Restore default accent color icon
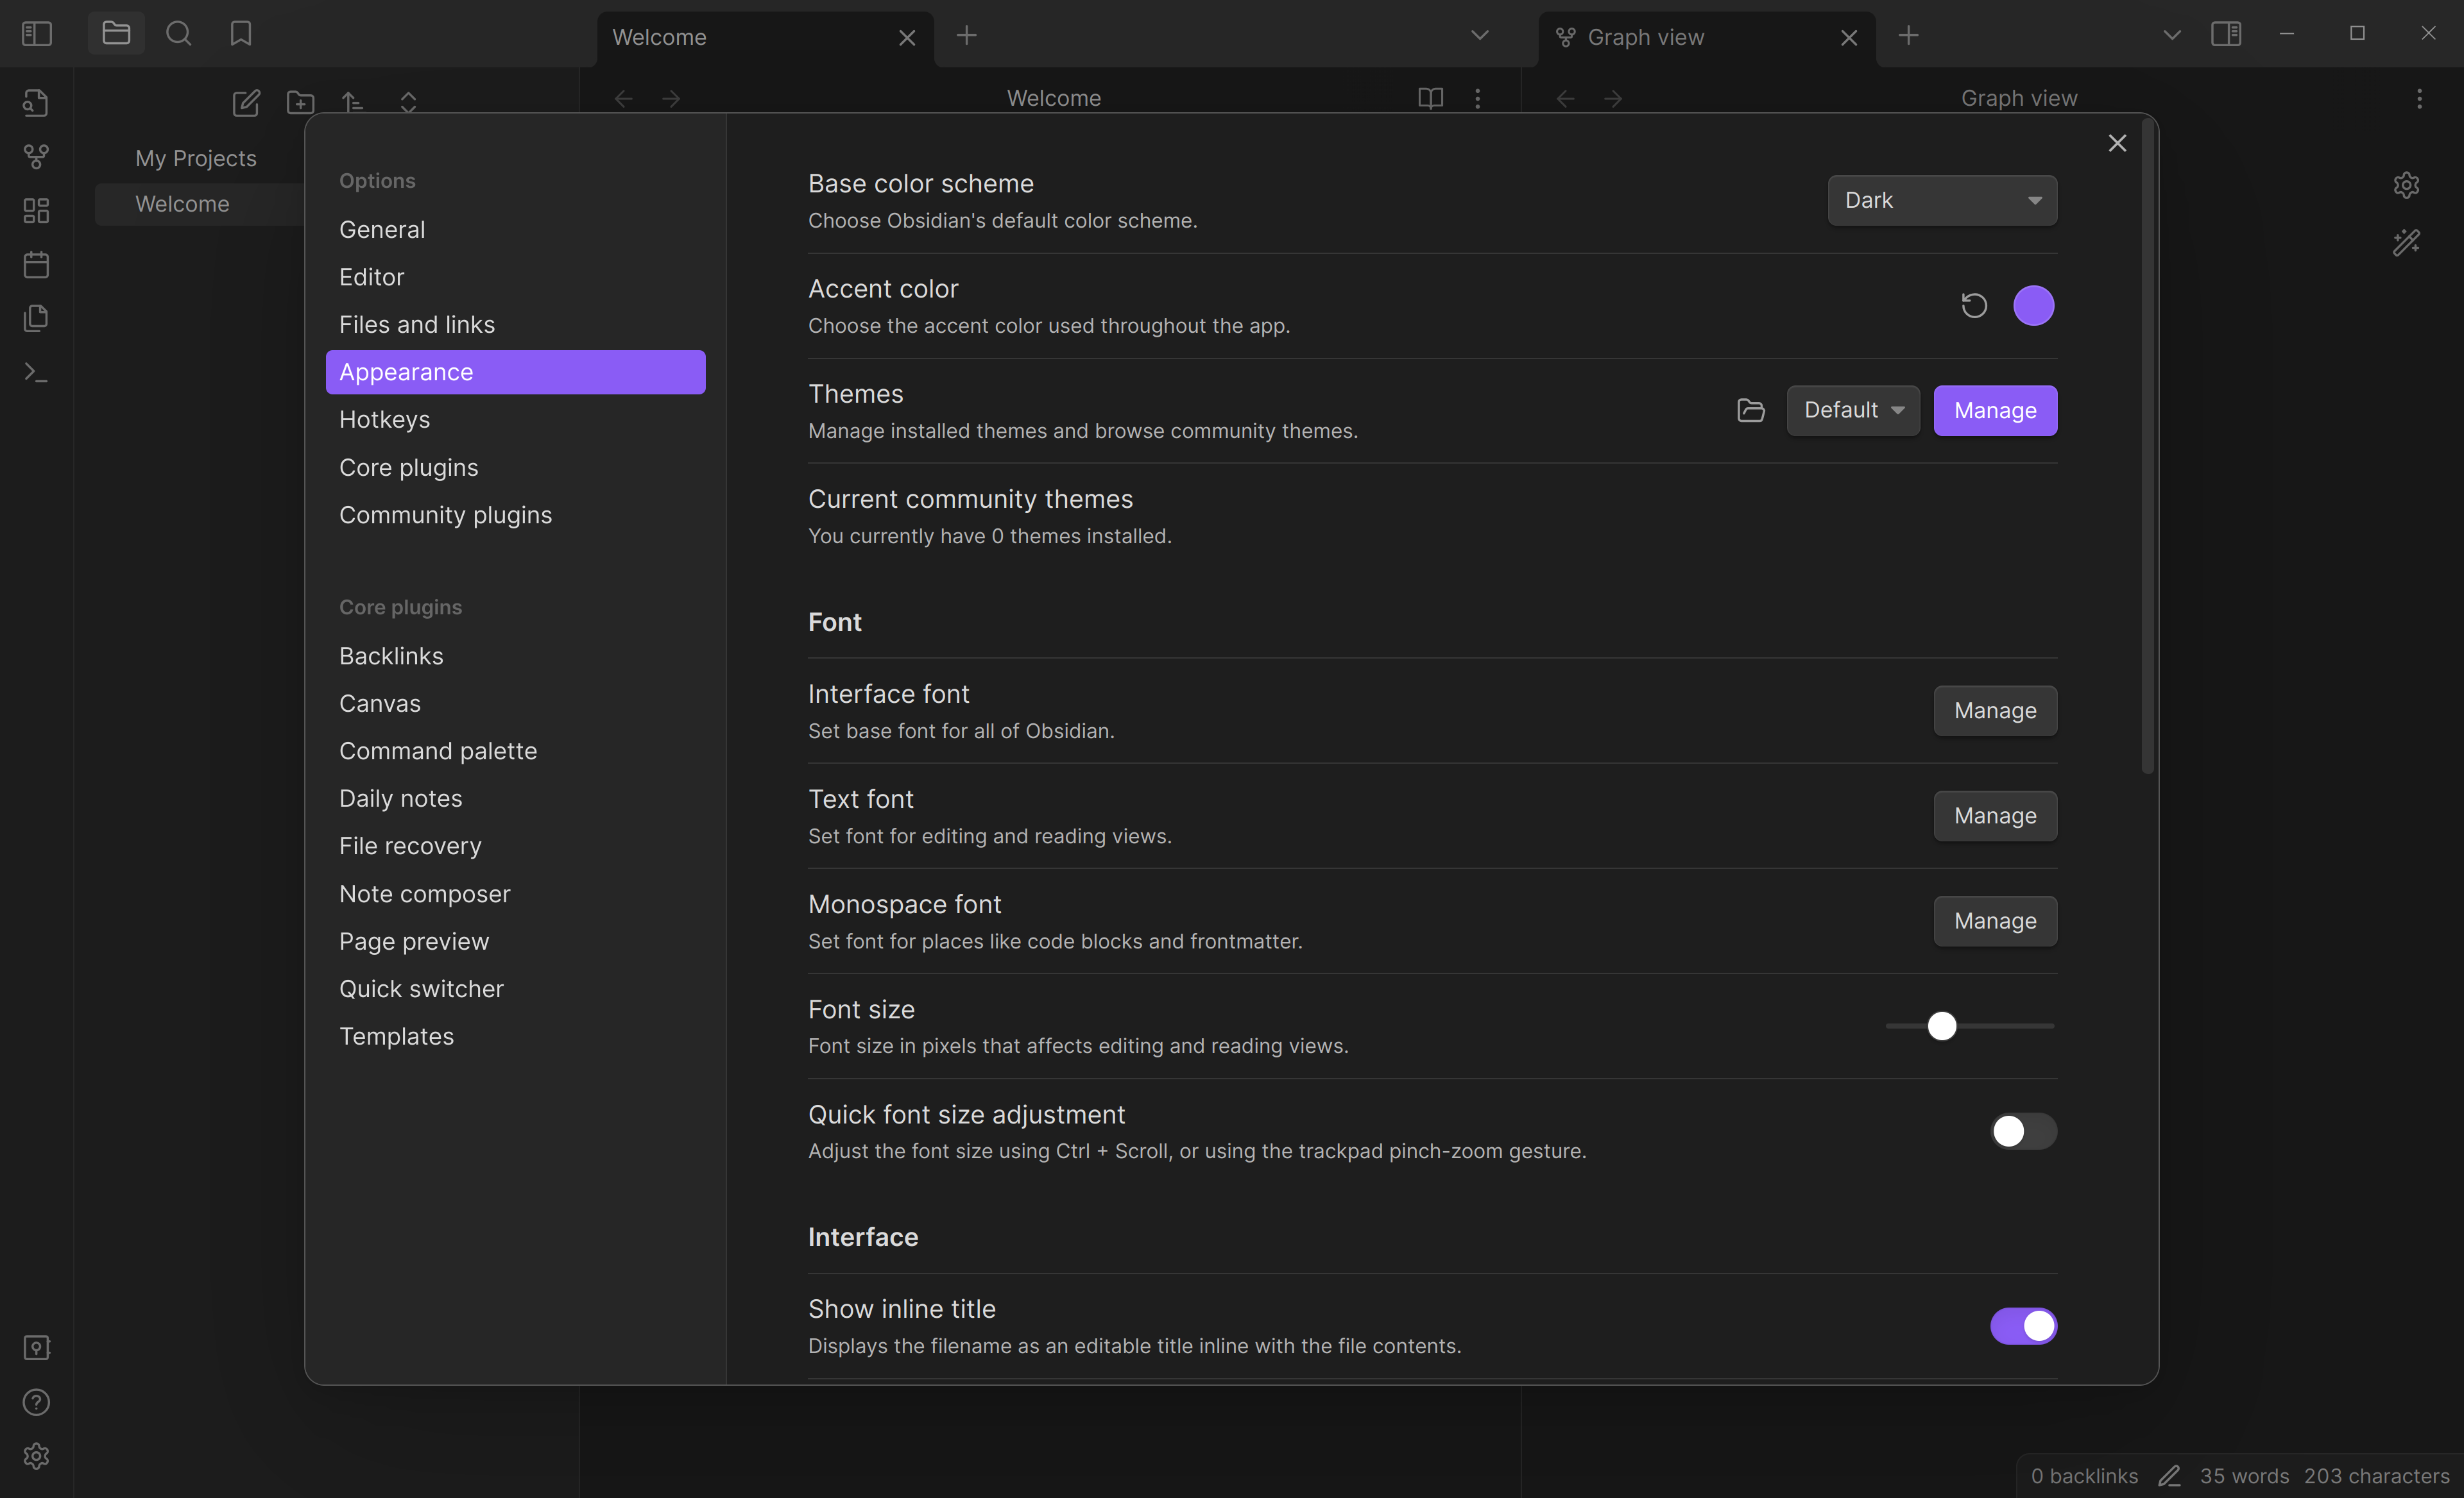 pos(1973,306)
